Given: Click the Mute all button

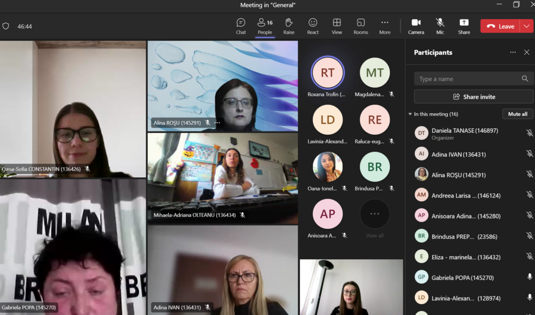Looking at the screenshot, I should pos(518,114).
